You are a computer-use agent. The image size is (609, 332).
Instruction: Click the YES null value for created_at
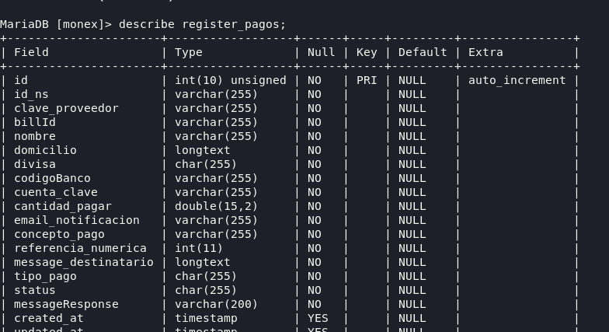click(318, 318)
